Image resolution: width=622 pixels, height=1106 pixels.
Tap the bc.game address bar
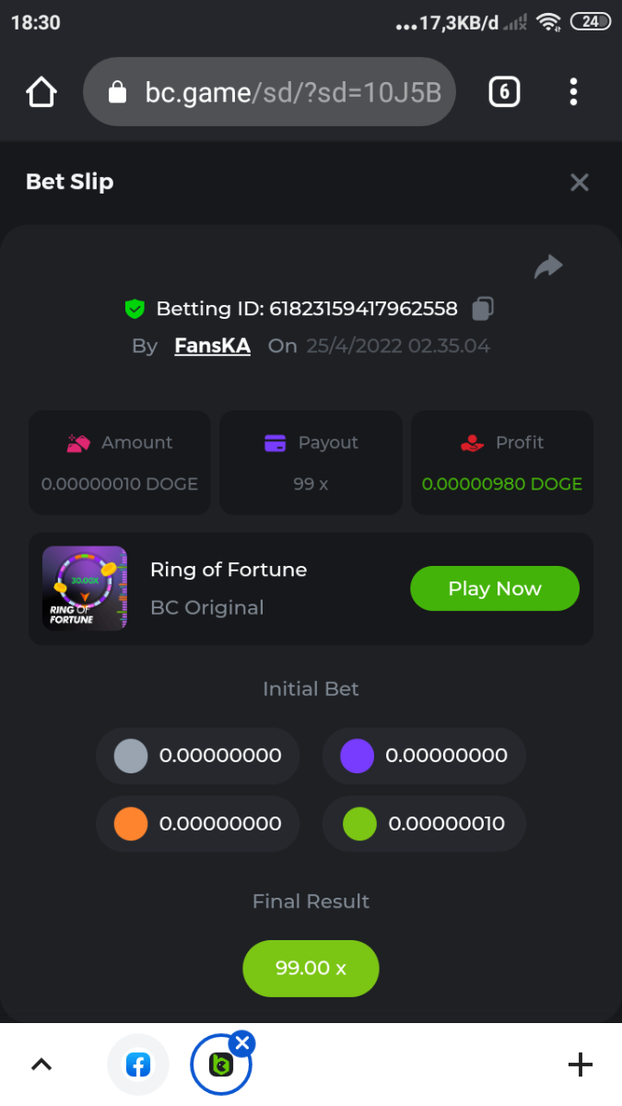[286, 92]
